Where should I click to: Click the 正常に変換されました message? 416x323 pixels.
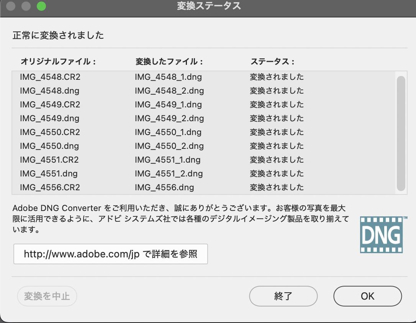click(58, 35)
